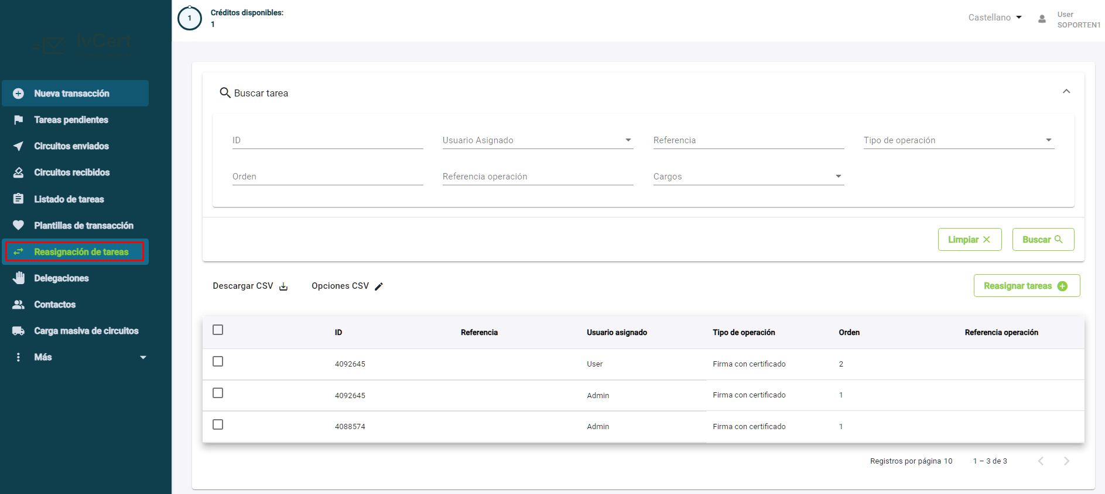Open the Castellano language dropdown
This screenshot has height=494, width=1105.
[x=995, y=18]
